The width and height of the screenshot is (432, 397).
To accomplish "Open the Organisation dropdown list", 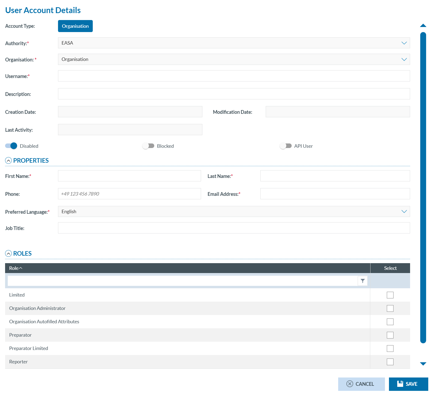I will (234, 59).
